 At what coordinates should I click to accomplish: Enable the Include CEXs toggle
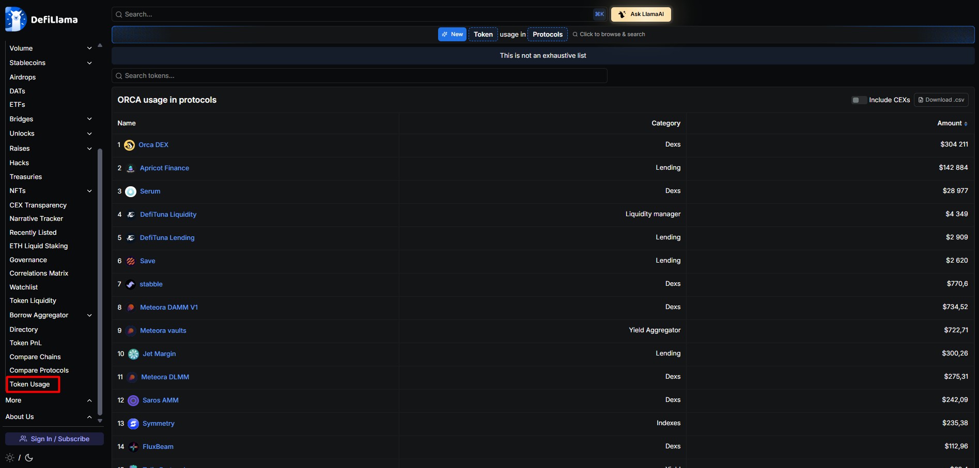point(859,100)
